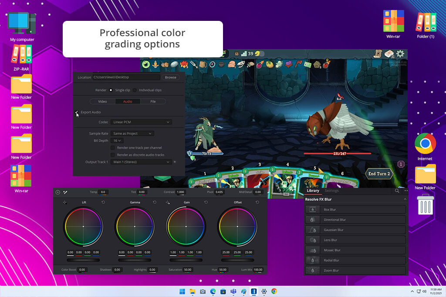Open Microsoft Edge from the taskbar
The height and width of the screenshot is (297, 446).
[x=213, y=291]
